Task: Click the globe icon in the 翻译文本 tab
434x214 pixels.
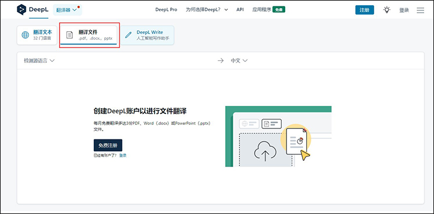Action: (x=25, y=35)
